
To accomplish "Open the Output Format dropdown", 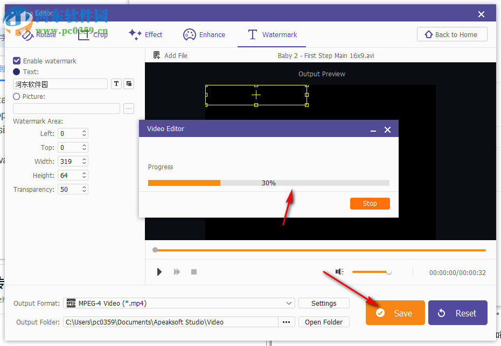I will pos(289,303).
